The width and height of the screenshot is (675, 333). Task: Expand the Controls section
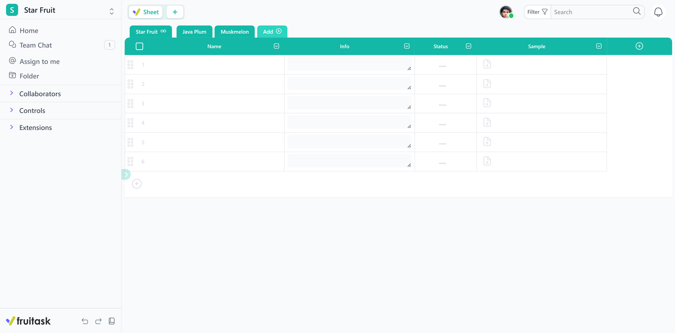point(32,111)
